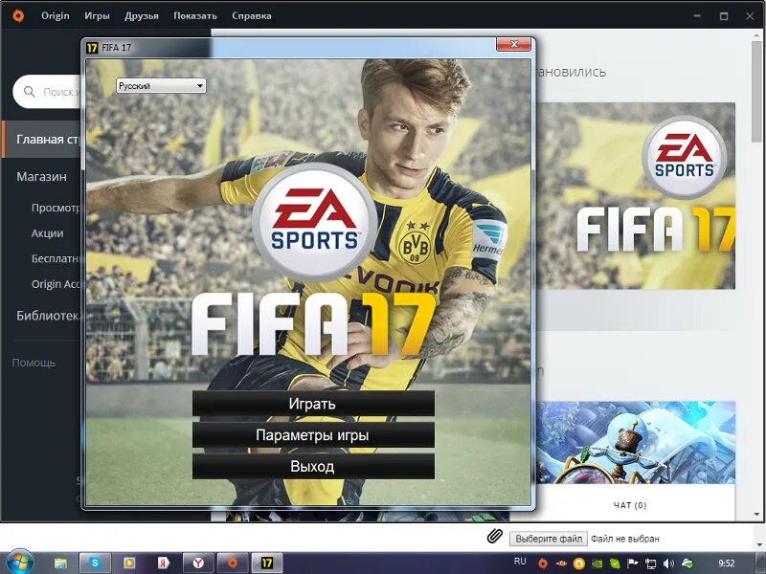Click Помощь in the Origin sidebar

[34, 363]
